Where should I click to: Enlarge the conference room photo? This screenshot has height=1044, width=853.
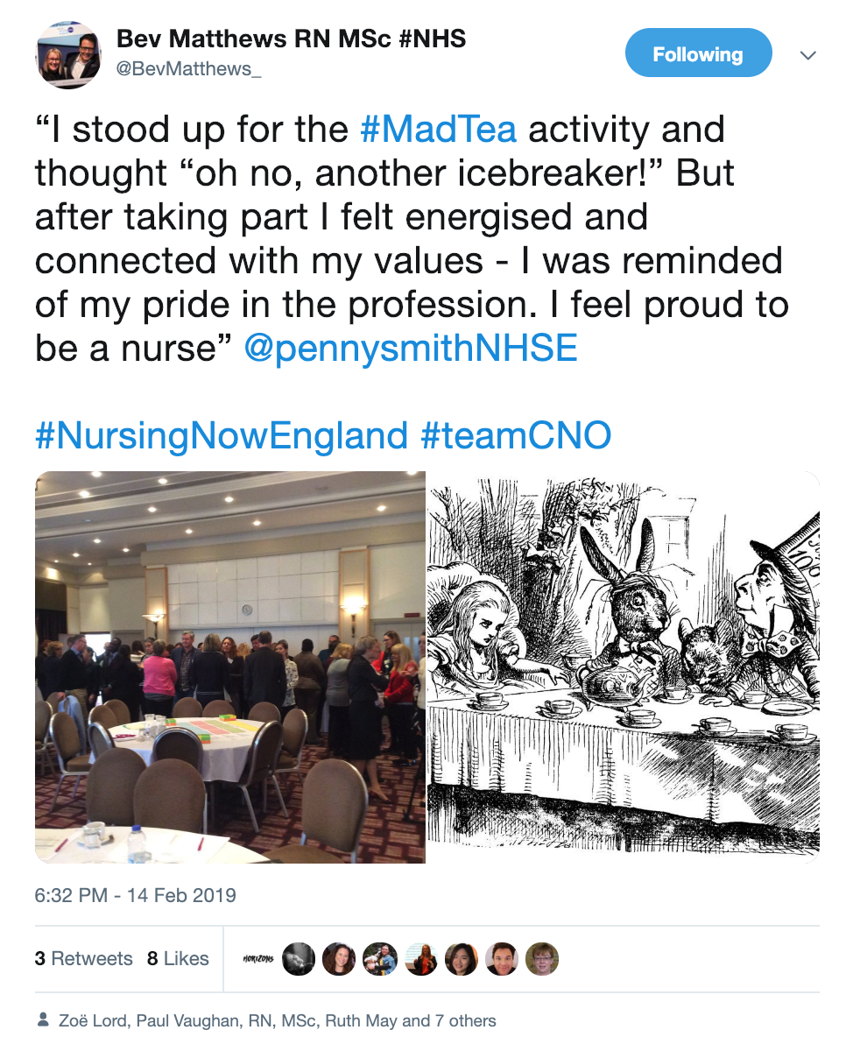[229, 667]
